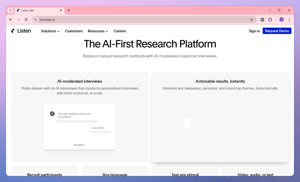
Task: Go back to the previous page
Action: [x=11, y=20]
